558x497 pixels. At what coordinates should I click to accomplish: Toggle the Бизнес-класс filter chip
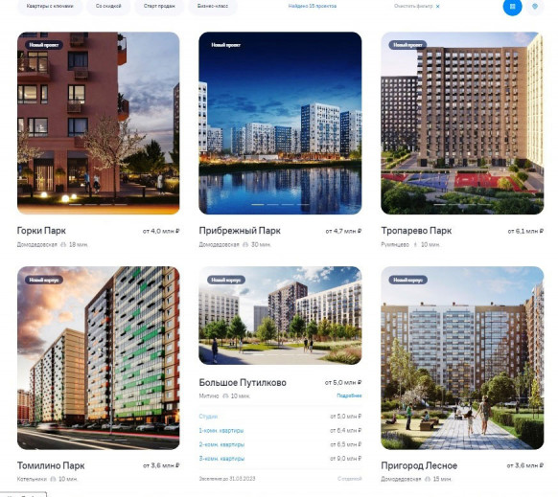[x=213, y=6]
